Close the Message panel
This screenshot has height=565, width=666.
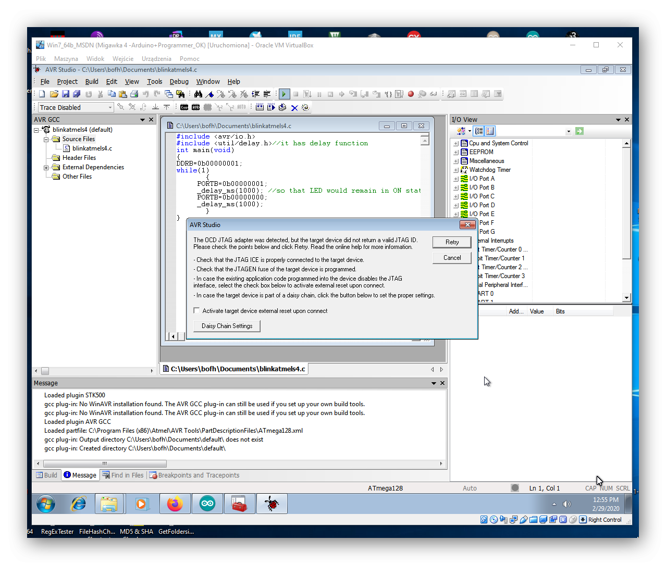tap(442, 383)
